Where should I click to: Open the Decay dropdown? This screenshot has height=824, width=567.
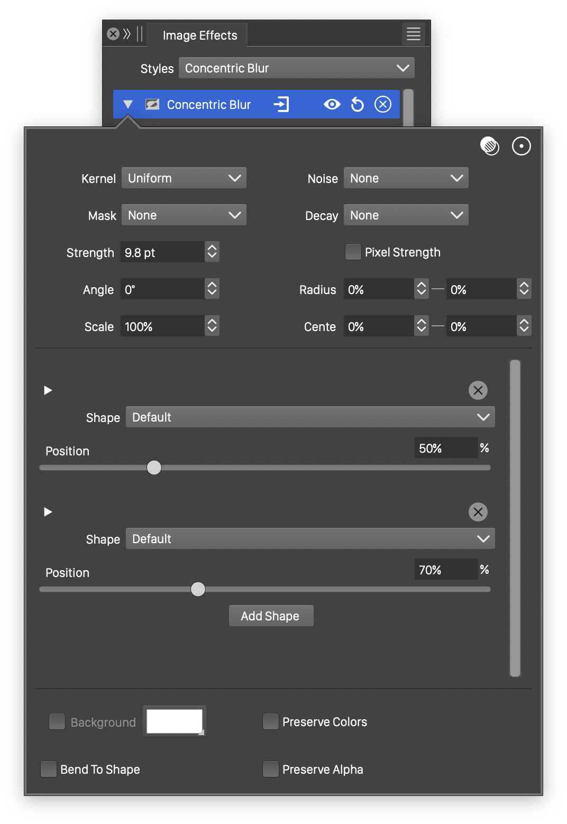pyautogui.click(x=406, y=215)
